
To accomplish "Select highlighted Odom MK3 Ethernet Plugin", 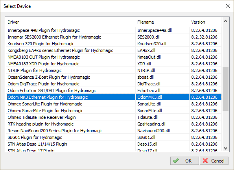I will click(114, 97).
